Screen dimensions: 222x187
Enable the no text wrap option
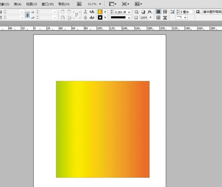158,12
